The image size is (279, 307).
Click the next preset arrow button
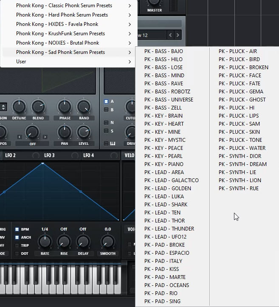[x=178, y=35]
